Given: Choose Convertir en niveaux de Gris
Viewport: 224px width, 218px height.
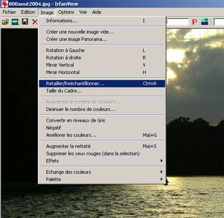Looking at the screenshot, I should pos(102,120).
